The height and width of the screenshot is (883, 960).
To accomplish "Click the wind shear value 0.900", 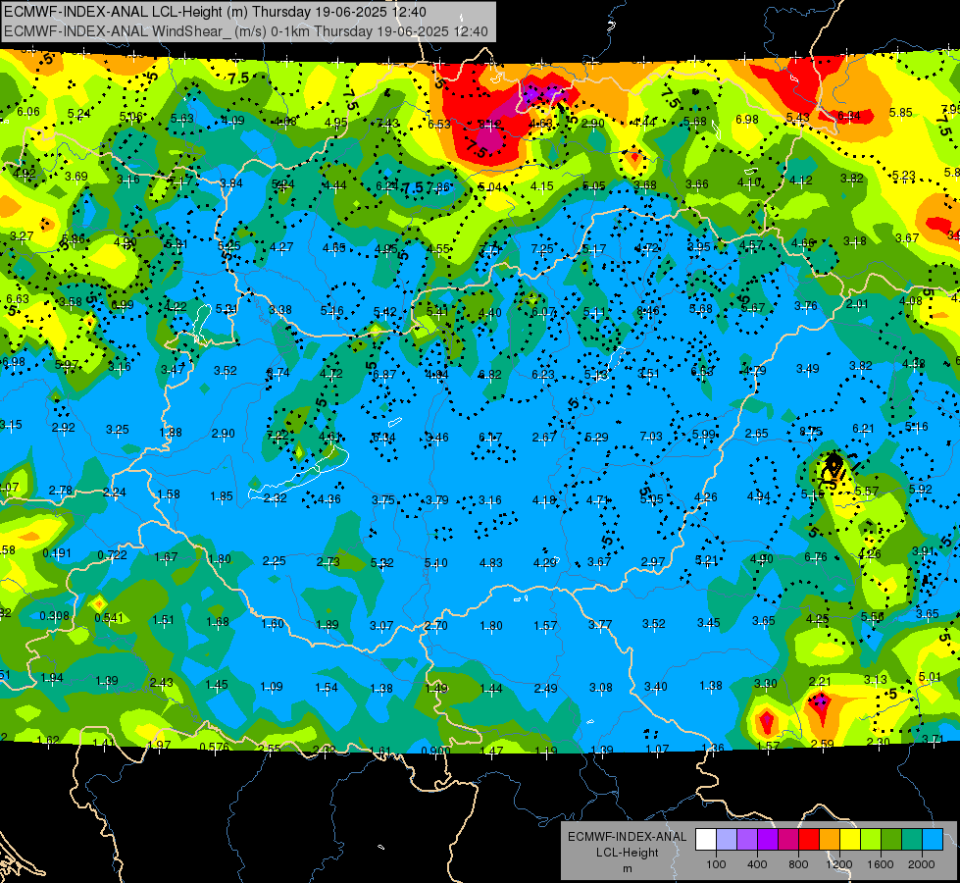I will [x=436, y=751].
